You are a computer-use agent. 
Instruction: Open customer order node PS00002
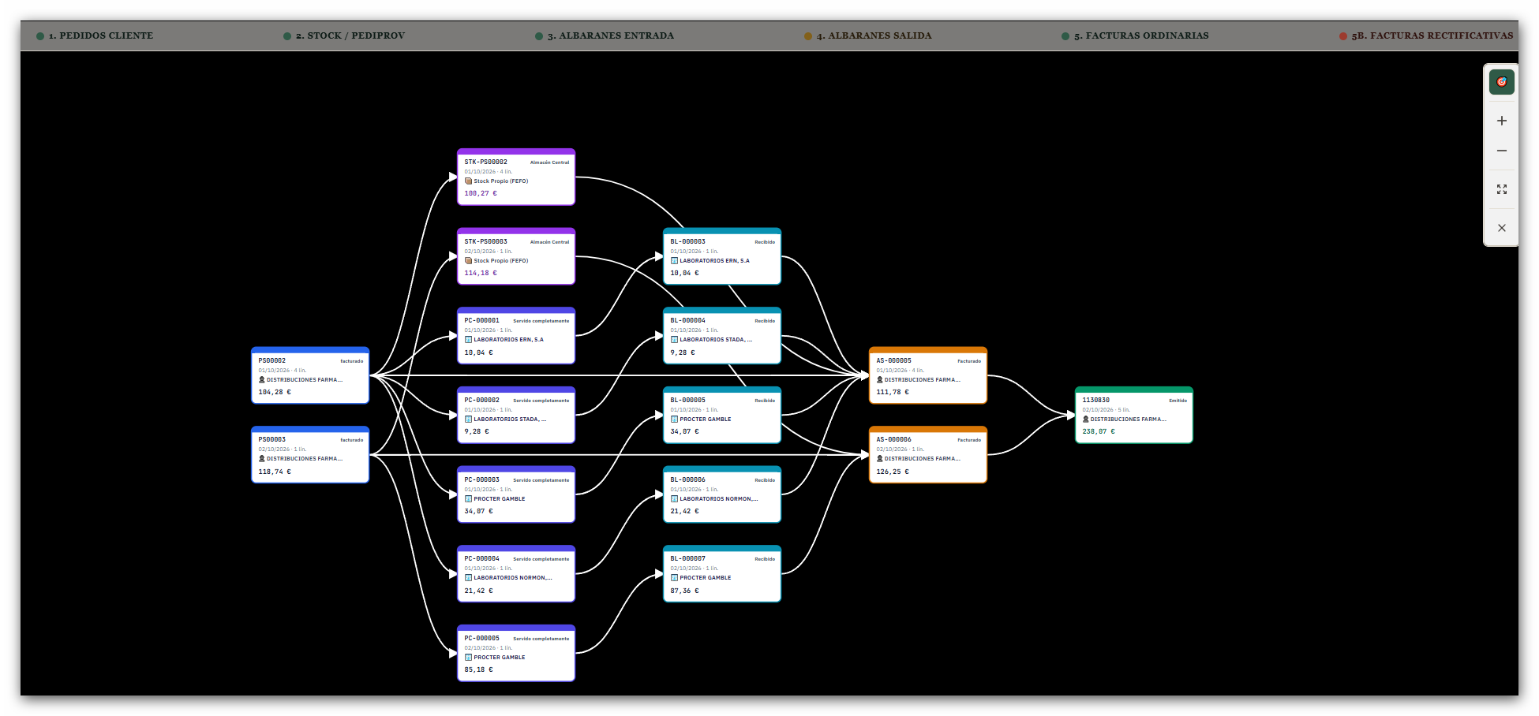[x=310, y=375]
